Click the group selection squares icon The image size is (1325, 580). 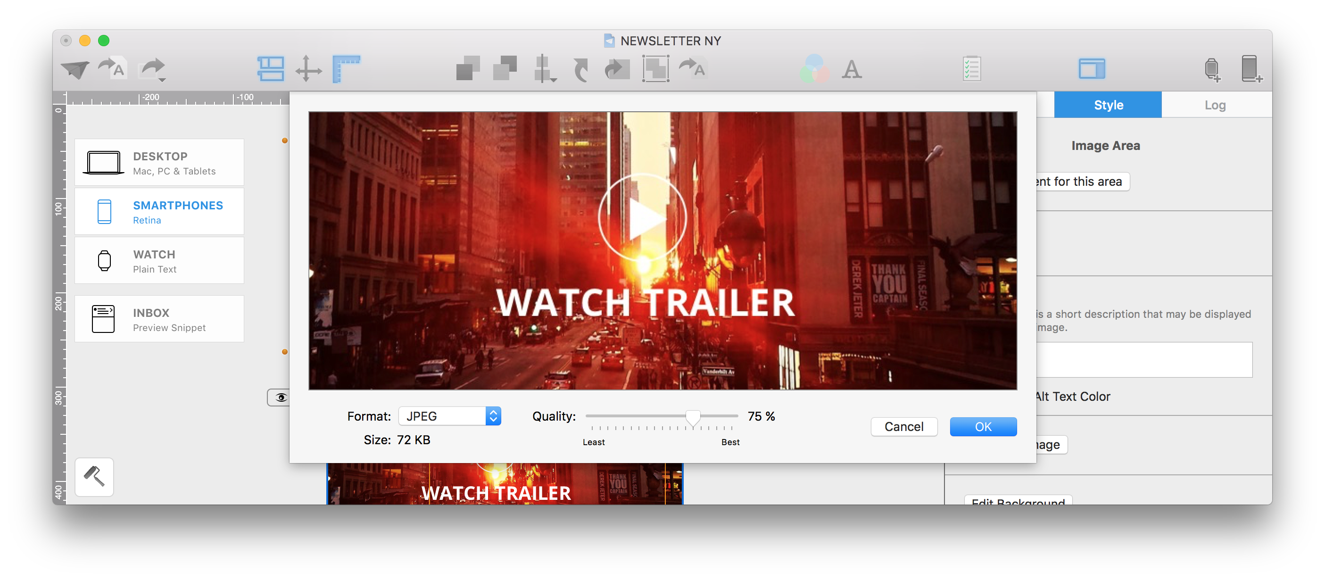click(655, 69)
